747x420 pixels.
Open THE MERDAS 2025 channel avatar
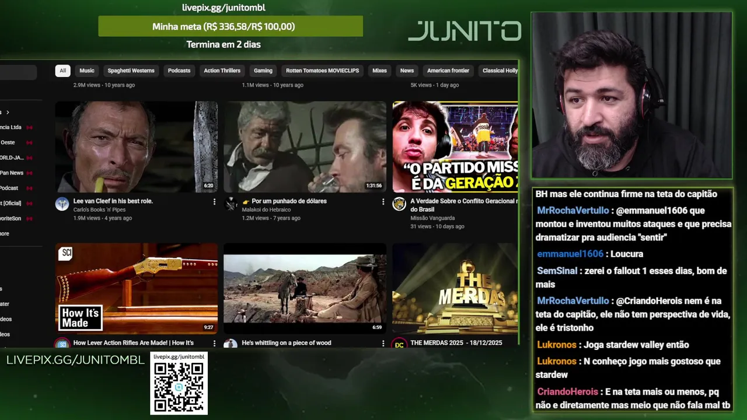(399, 344)
